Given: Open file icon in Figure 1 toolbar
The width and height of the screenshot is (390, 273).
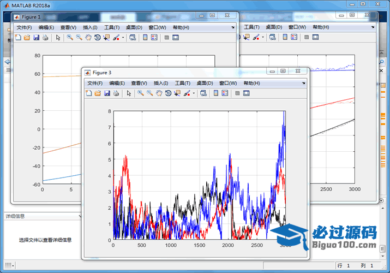Looking at the screenshot, I should pyautogui.click(x=27, y=38).
